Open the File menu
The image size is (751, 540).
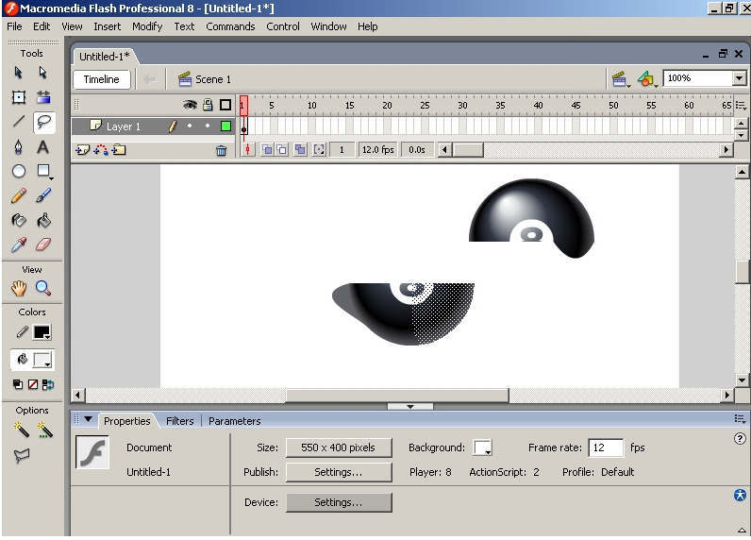click(x=14, y=26)
